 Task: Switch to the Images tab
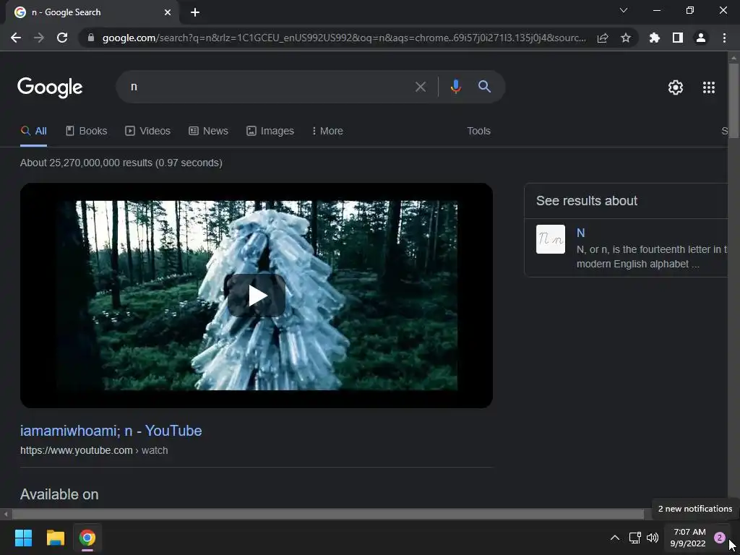coord(270,132)
